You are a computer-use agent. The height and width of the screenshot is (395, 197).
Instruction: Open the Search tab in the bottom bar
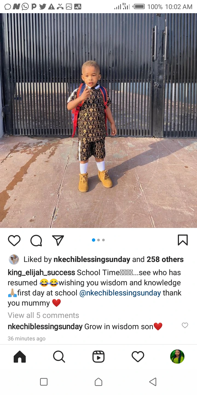[x=59, y=357]
